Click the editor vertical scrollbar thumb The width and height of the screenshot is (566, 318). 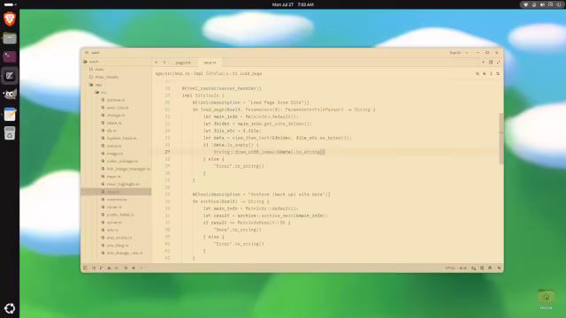pyautogui.click(x=501, y=139)
